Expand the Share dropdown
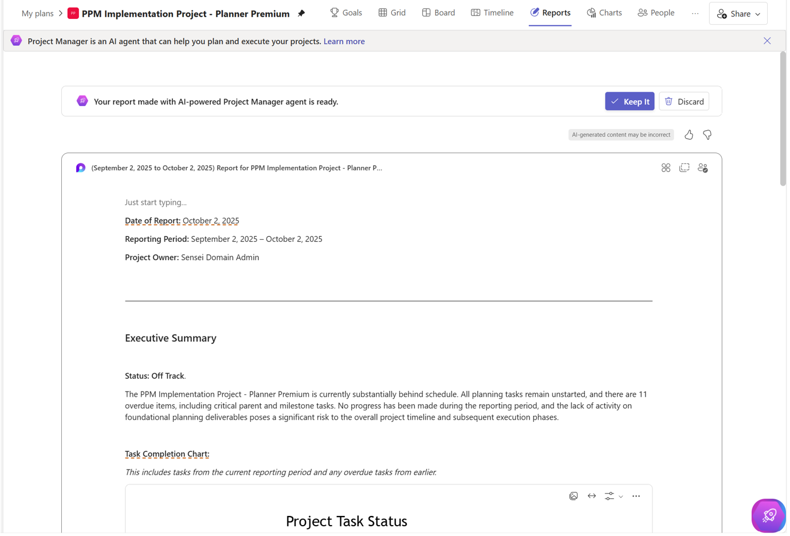This screenshot has height=536, width=790. (738, 14)
